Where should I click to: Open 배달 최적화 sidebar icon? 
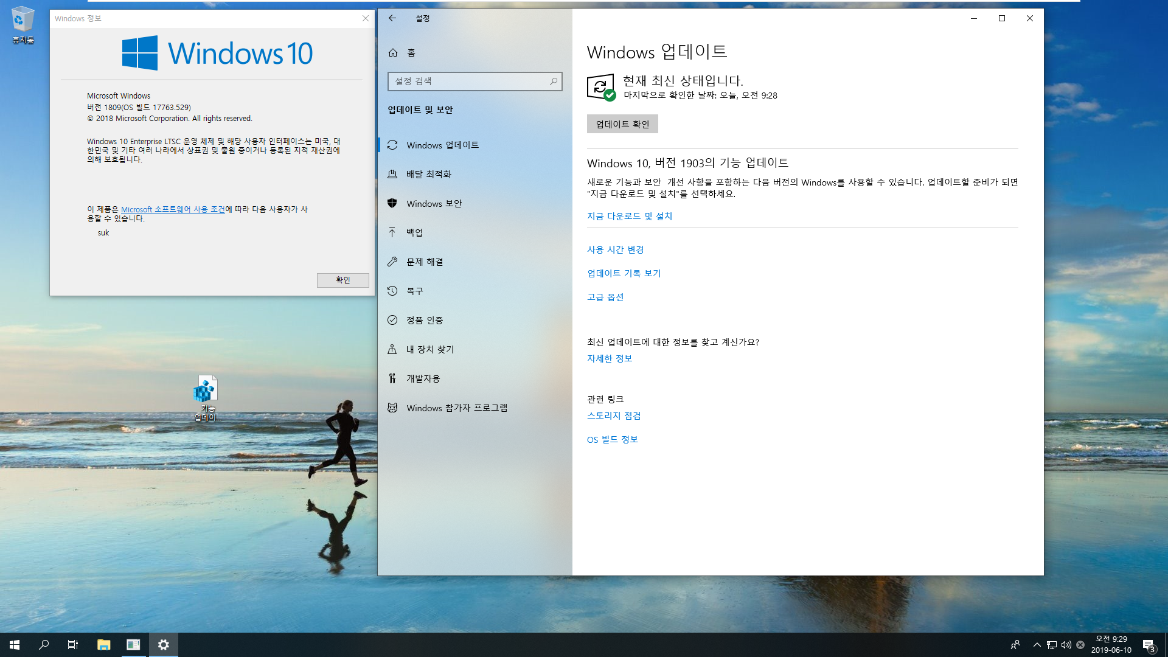(x=392, y=174)
